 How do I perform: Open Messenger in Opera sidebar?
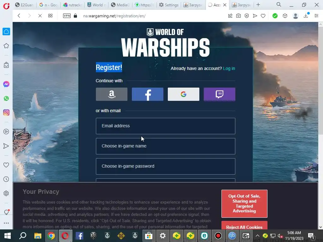click(6, 84)
